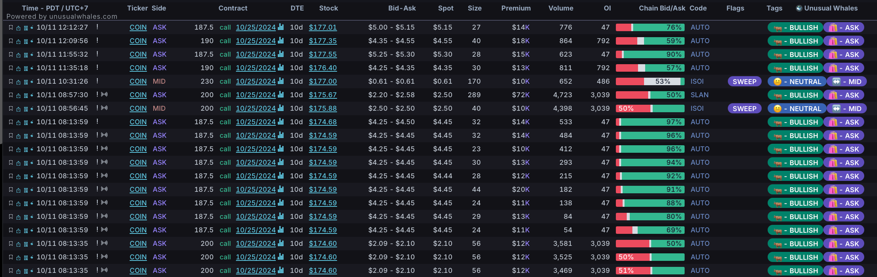Click broadcast signal icon on 08:56:45 row

coord(104,108)
